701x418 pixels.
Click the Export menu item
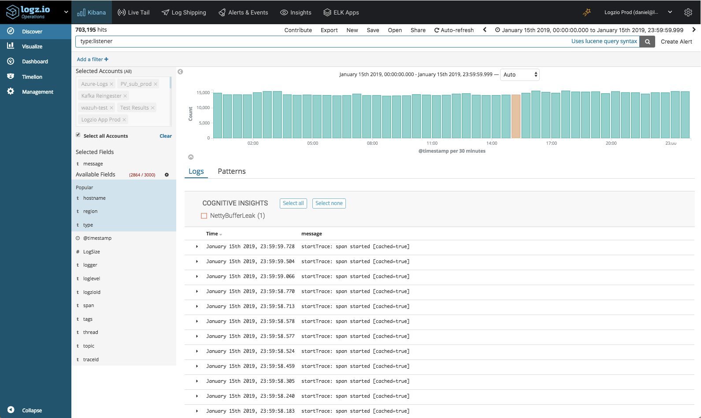(x=329, y=30)
